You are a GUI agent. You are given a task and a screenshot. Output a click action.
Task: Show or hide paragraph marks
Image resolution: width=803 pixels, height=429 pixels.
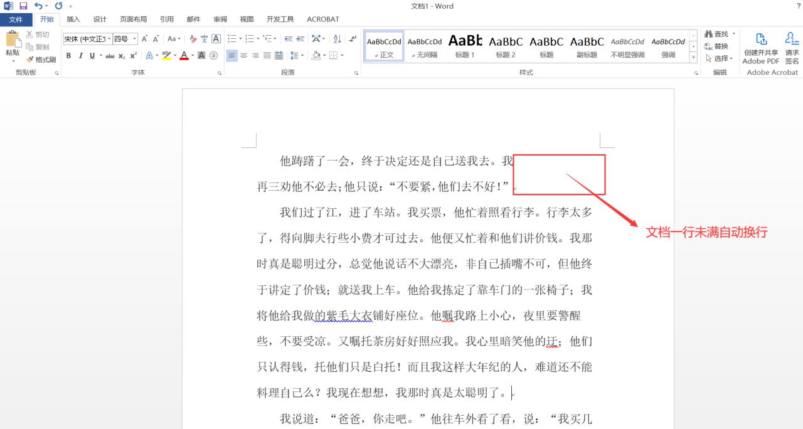coord(352,39)
